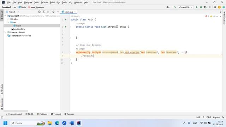Toggle Project tool window sidebar button
This screenshot has width=226, height=127.
click(x=2, y=15)
